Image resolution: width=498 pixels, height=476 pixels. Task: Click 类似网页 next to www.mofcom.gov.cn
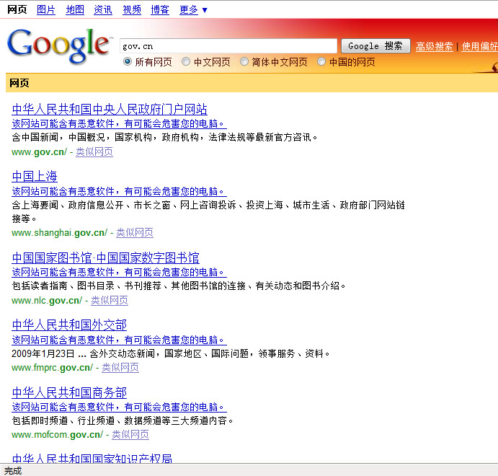[130, 435]
